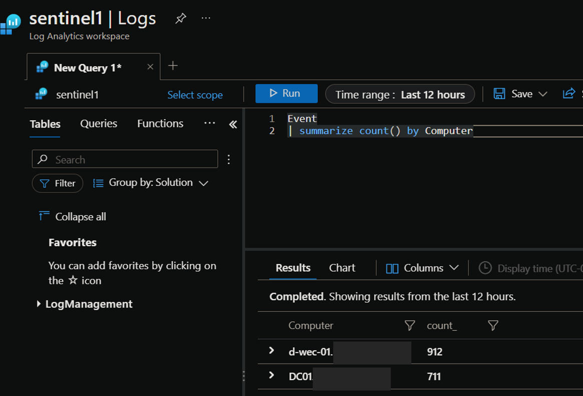Switch to the Chart tab
The image size is (583, 396).
(x=342, y=268)
